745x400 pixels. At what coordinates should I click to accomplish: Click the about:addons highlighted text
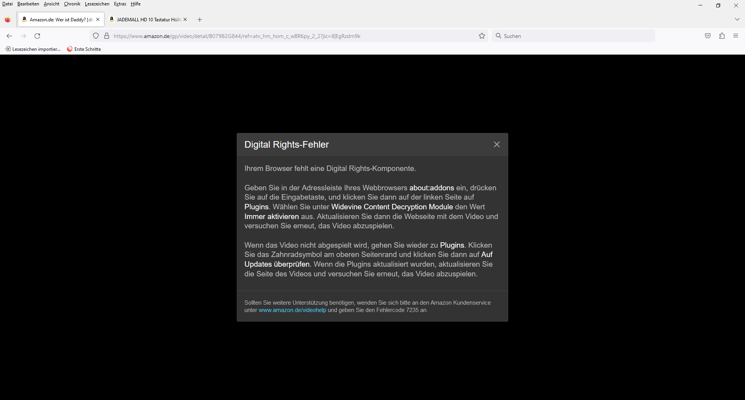431,188
